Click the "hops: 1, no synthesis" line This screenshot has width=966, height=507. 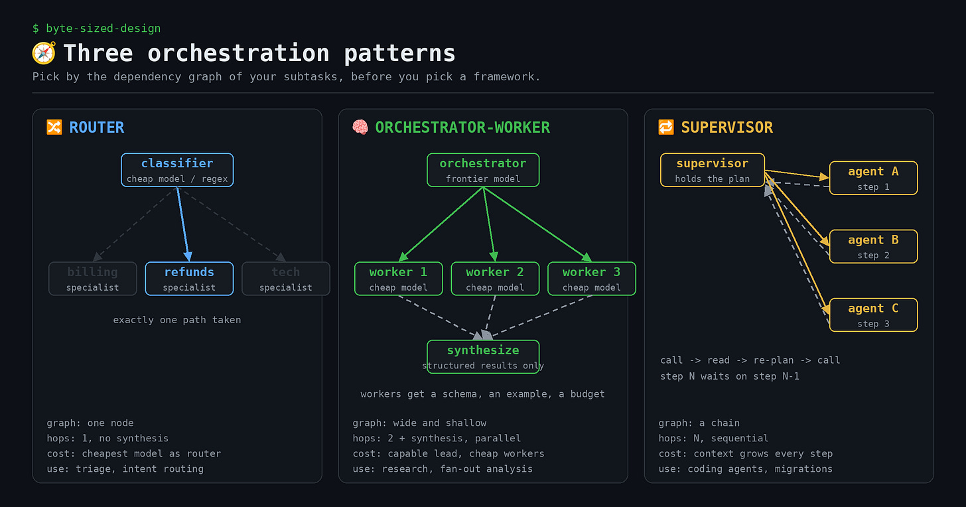[x=107, y=439]
